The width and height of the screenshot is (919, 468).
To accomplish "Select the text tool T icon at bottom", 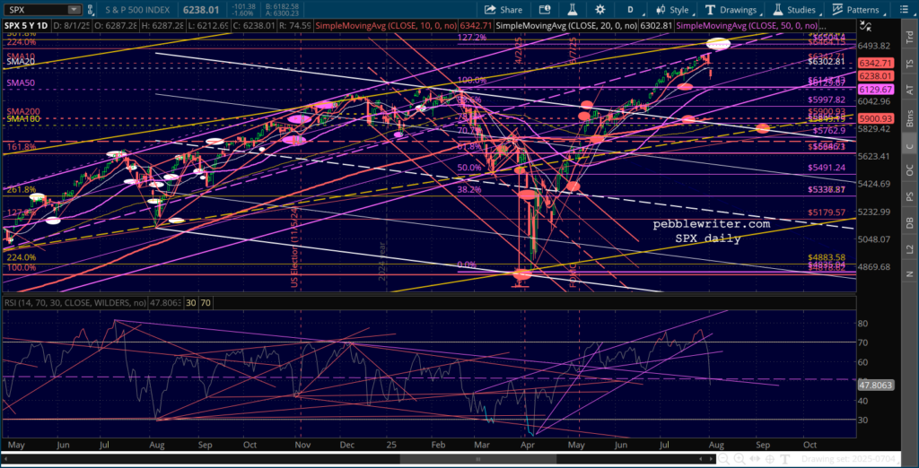I will pos(785,459).
